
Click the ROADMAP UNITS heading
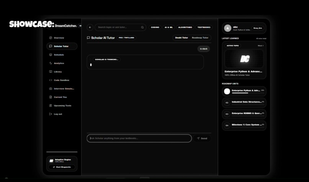[230, 84]
